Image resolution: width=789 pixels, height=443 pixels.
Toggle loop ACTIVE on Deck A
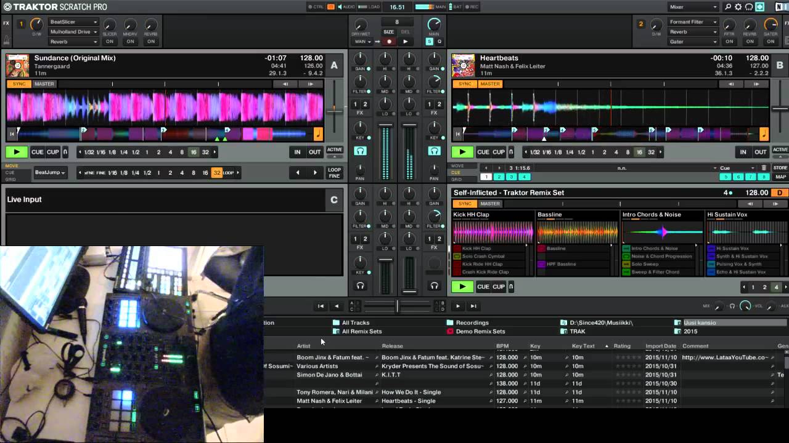(x=335, y=150)
